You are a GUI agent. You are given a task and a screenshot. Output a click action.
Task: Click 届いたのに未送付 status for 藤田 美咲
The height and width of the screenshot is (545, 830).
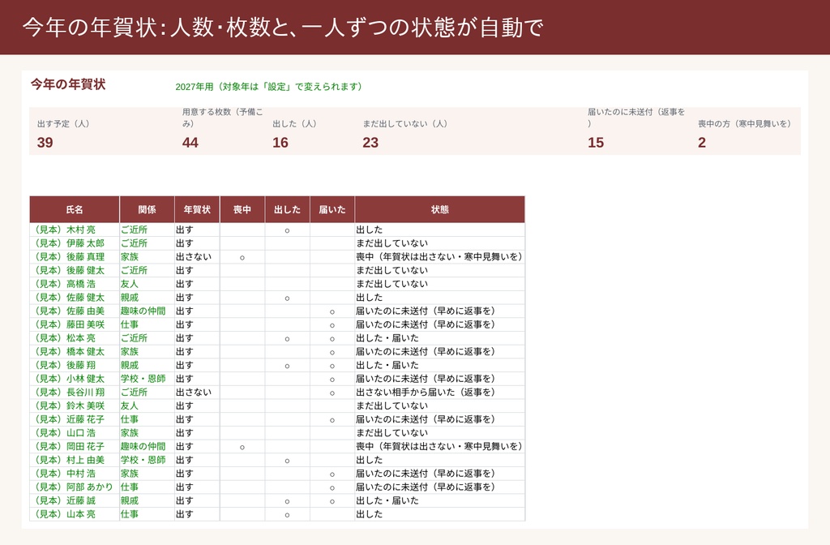[x=426, y=324]
